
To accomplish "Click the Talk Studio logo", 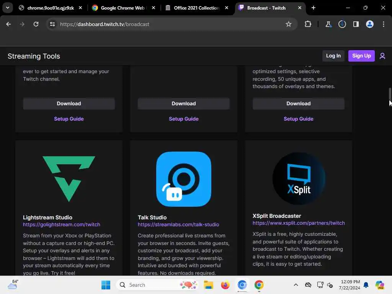I will [x=183, y=179].
